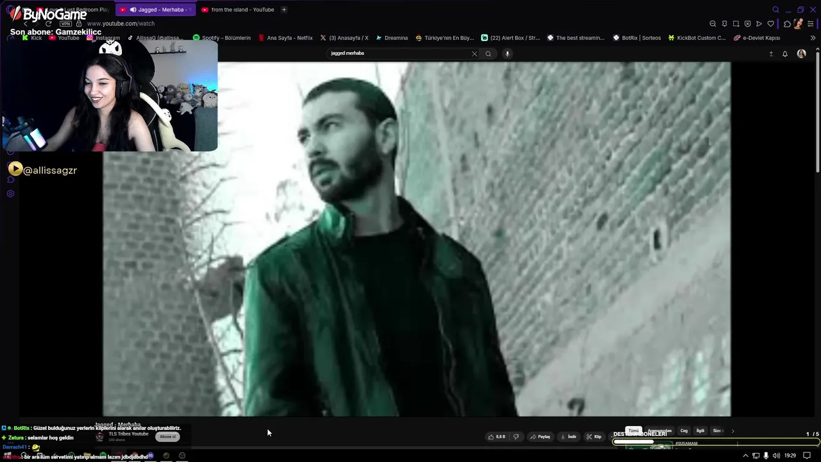Like the video with thumbs-up 8,8 B
Viewport: 821px width, 462px height.
[x=496, y=437]
